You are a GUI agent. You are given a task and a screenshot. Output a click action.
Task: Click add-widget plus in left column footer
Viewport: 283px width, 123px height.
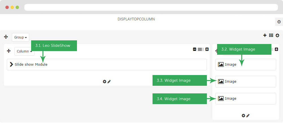tap(104, 82)
